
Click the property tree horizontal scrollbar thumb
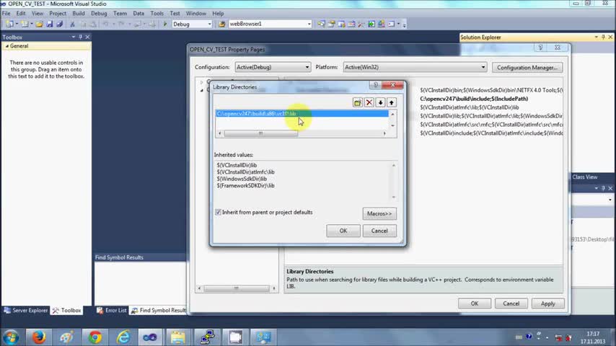coord(236,288)
